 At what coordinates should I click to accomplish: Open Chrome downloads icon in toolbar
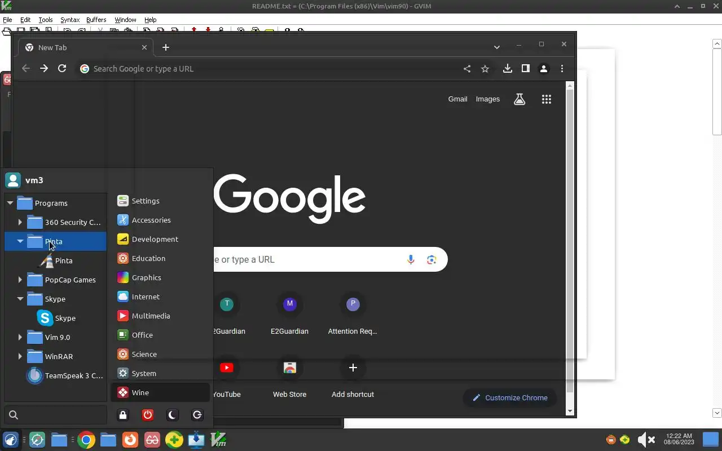coord(508,69)
